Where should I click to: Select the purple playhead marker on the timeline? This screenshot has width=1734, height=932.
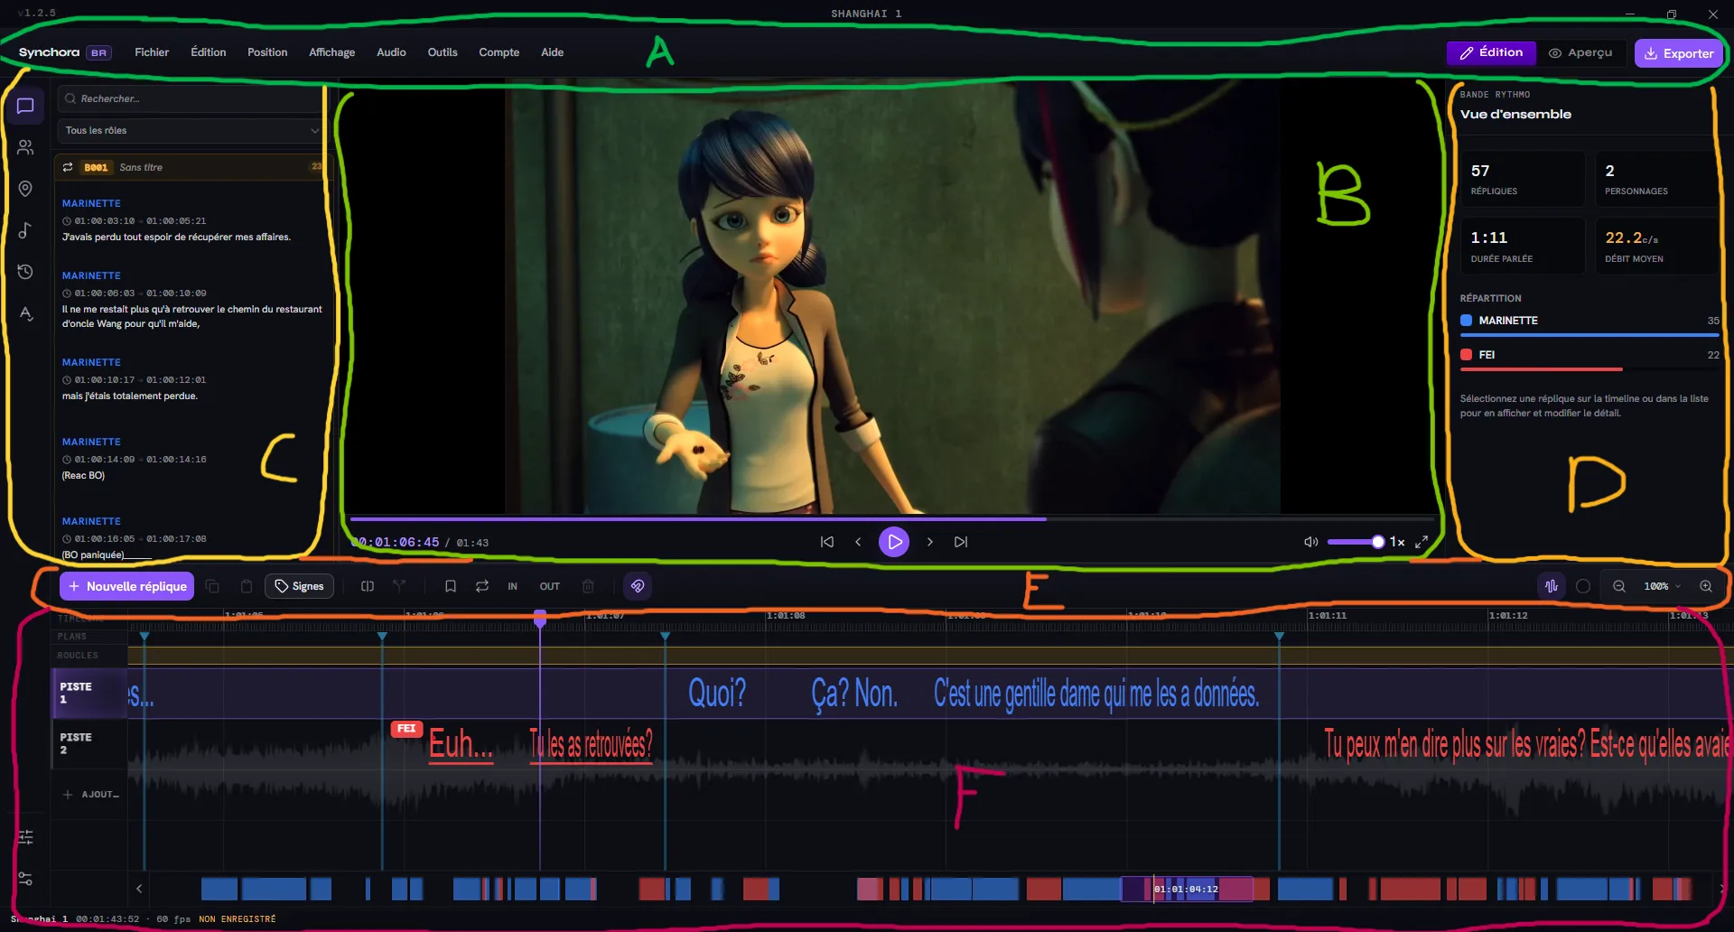tap(540, 619)
